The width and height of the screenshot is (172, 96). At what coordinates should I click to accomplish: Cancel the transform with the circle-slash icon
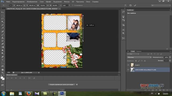point(130,5)
